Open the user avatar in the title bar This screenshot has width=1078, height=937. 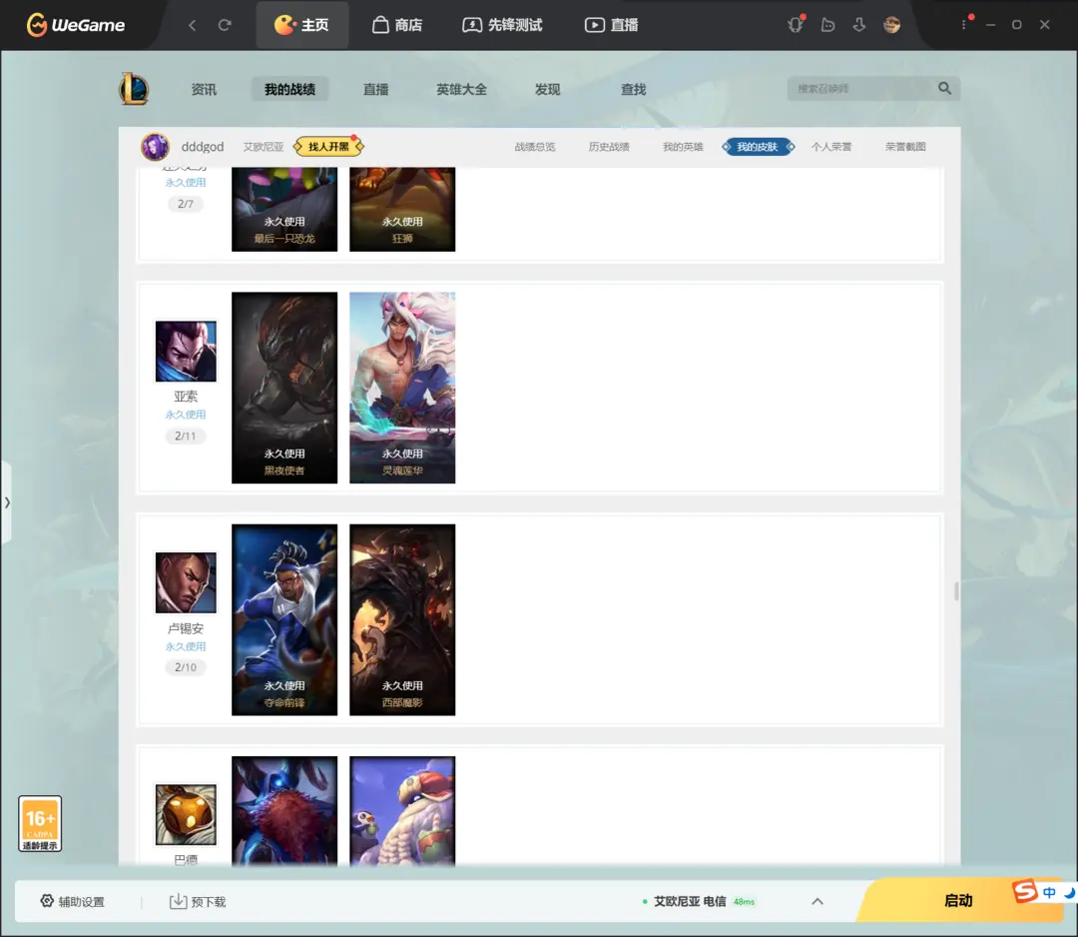point(891,25)
